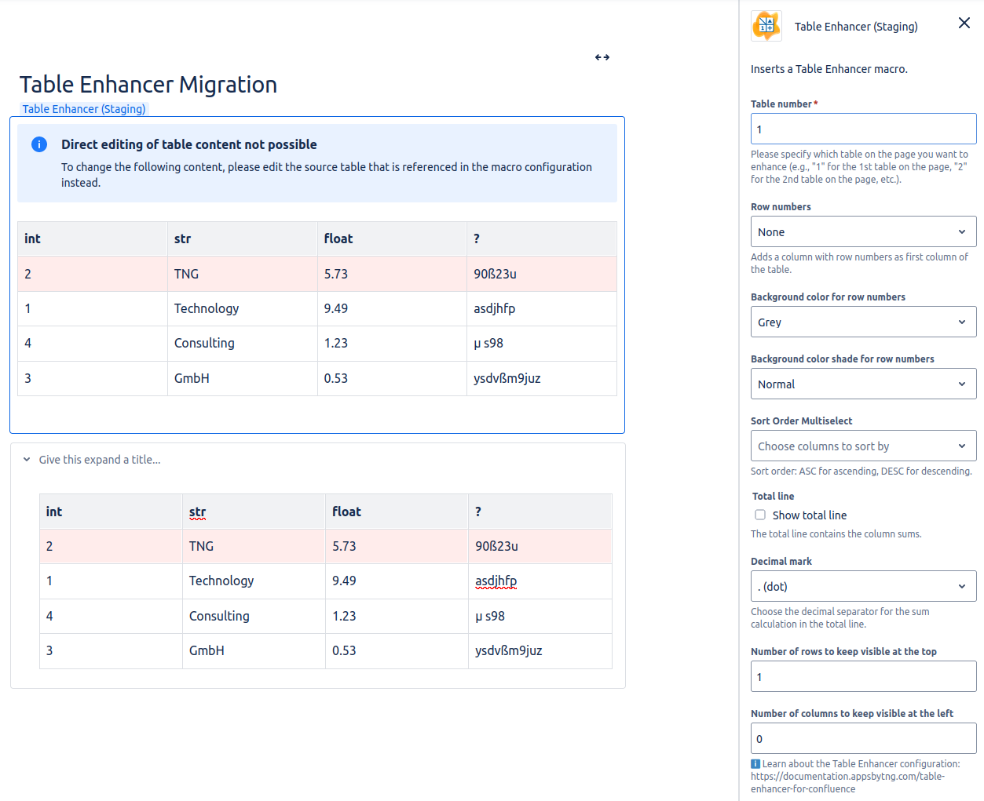Click the Table Enhancer Migration page title
This screenshot has width=984, height=801.
[148, 85]
